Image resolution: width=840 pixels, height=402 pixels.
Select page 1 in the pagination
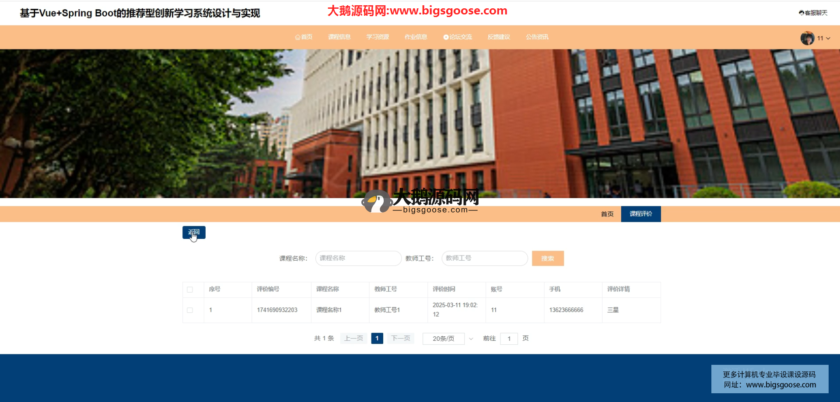[377, 339]
